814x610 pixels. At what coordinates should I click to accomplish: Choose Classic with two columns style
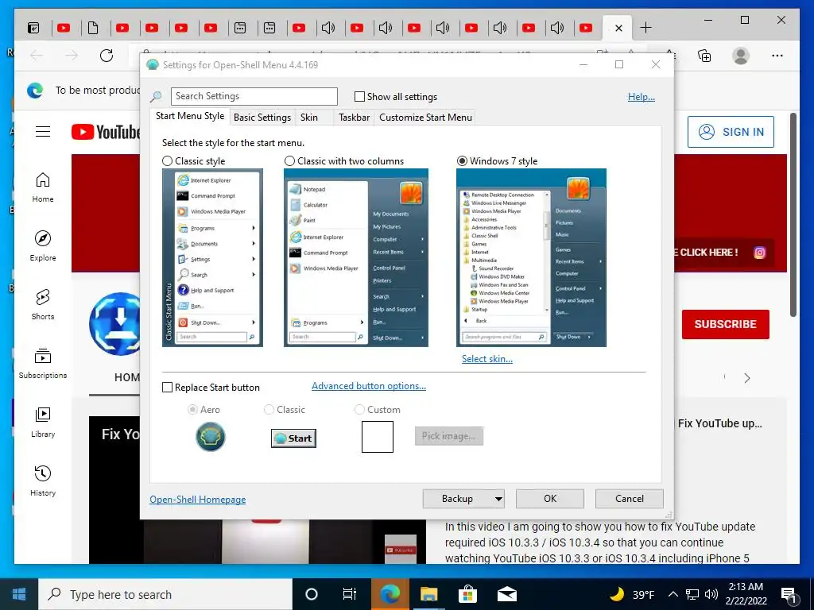tap(289, 161)
